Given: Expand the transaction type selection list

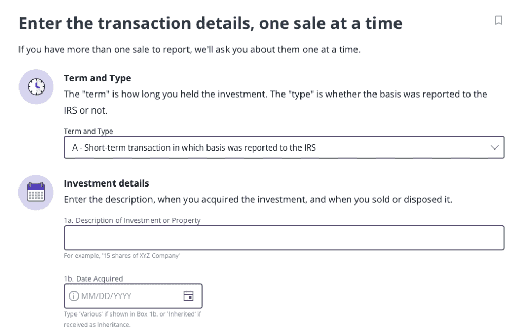Looking at the screenshot, I should 284,147.
